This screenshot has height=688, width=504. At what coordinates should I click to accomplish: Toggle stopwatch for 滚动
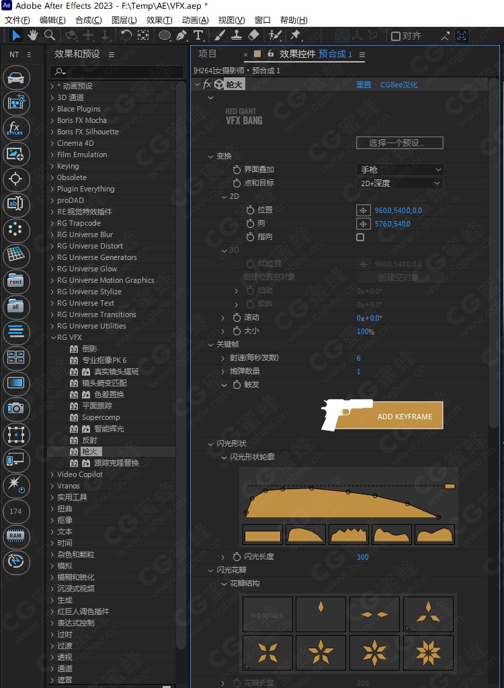click(x=237, y=318)
